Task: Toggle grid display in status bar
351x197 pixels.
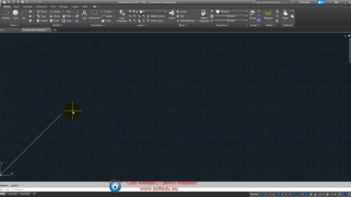Action: click(x=262, y=194)
